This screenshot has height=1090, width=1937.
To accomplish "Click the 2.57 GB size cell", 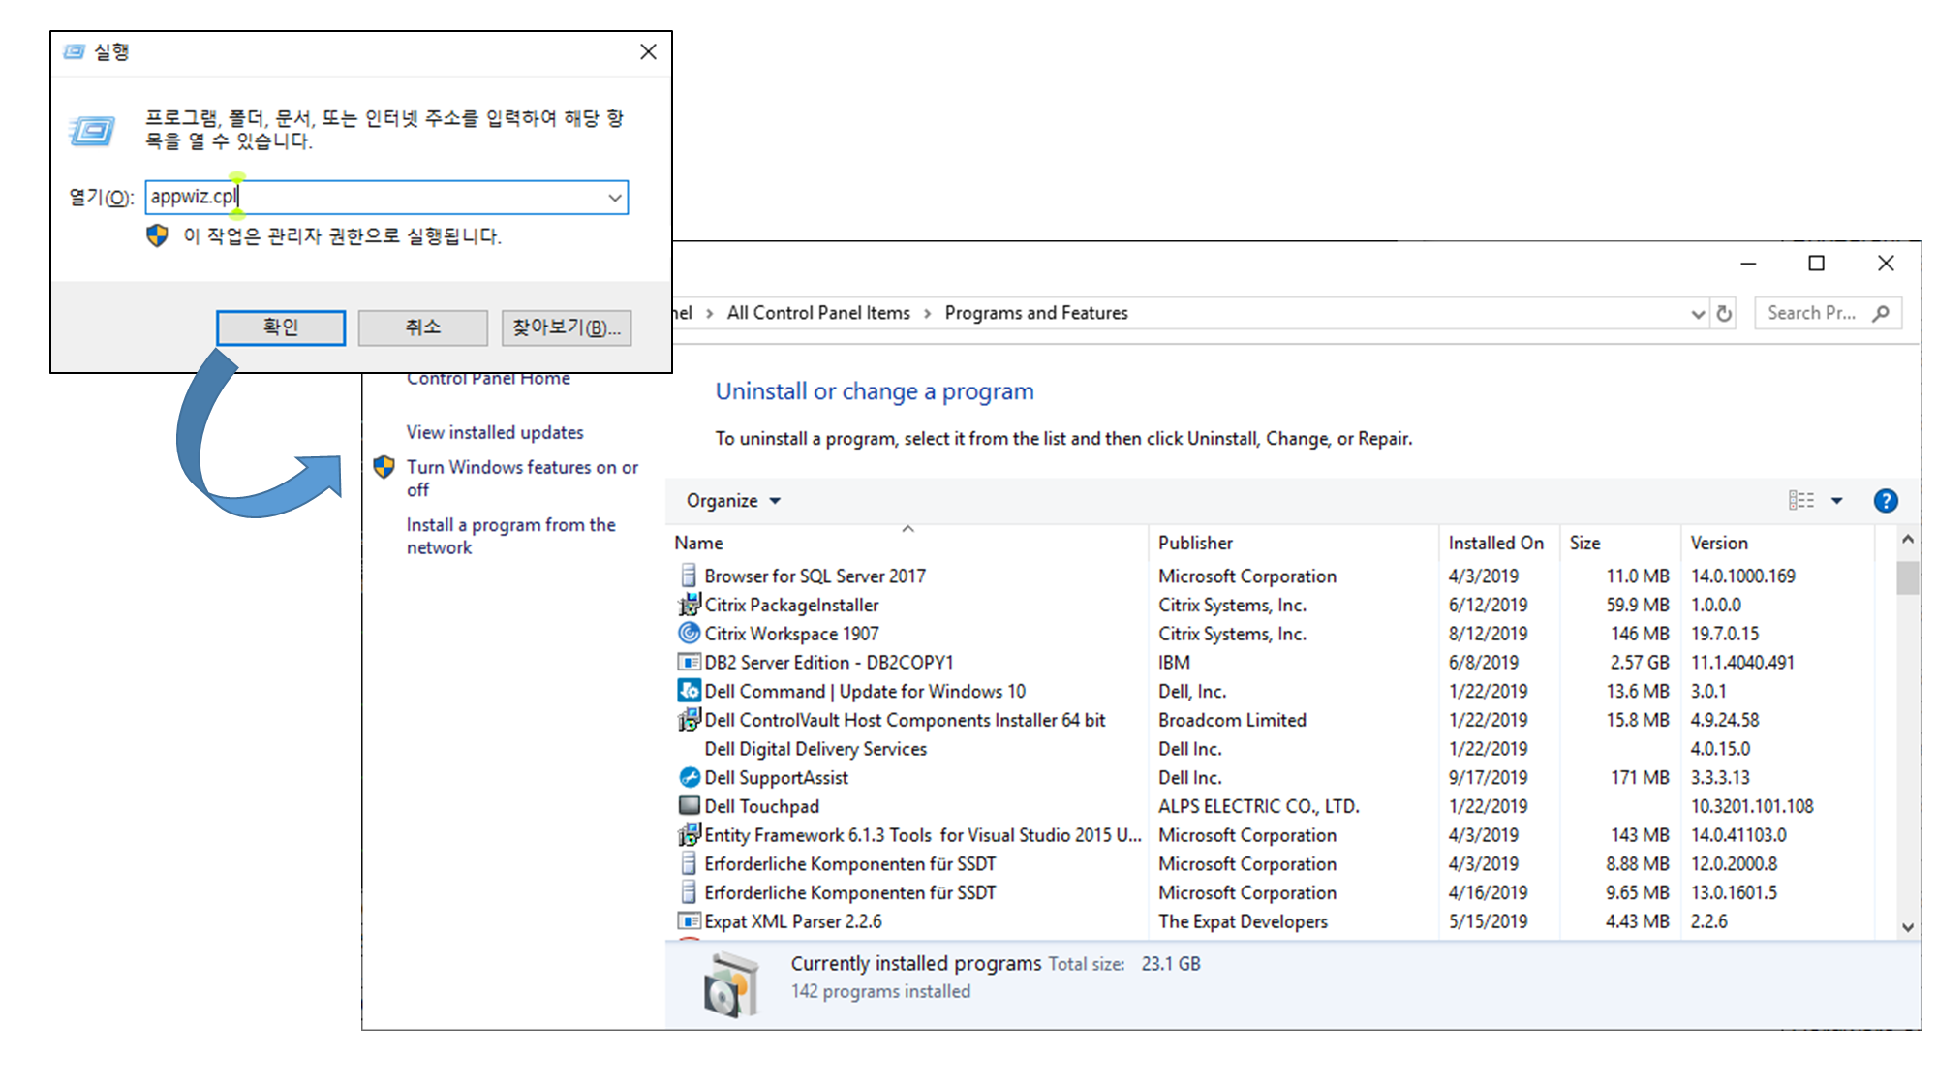I will tap(1640, 663).
